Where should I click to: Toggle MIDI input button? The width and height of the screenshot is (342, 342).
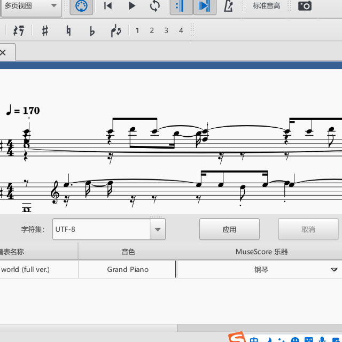[x=81, y=6]
